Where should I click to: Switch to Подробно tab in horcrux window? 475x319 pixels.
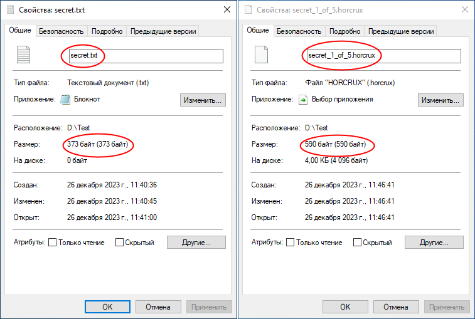click(344, 31)
